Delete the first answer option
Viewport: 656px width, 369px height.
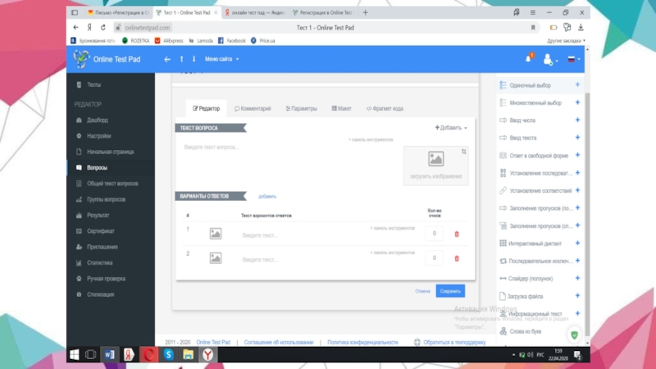coord(457,235)
